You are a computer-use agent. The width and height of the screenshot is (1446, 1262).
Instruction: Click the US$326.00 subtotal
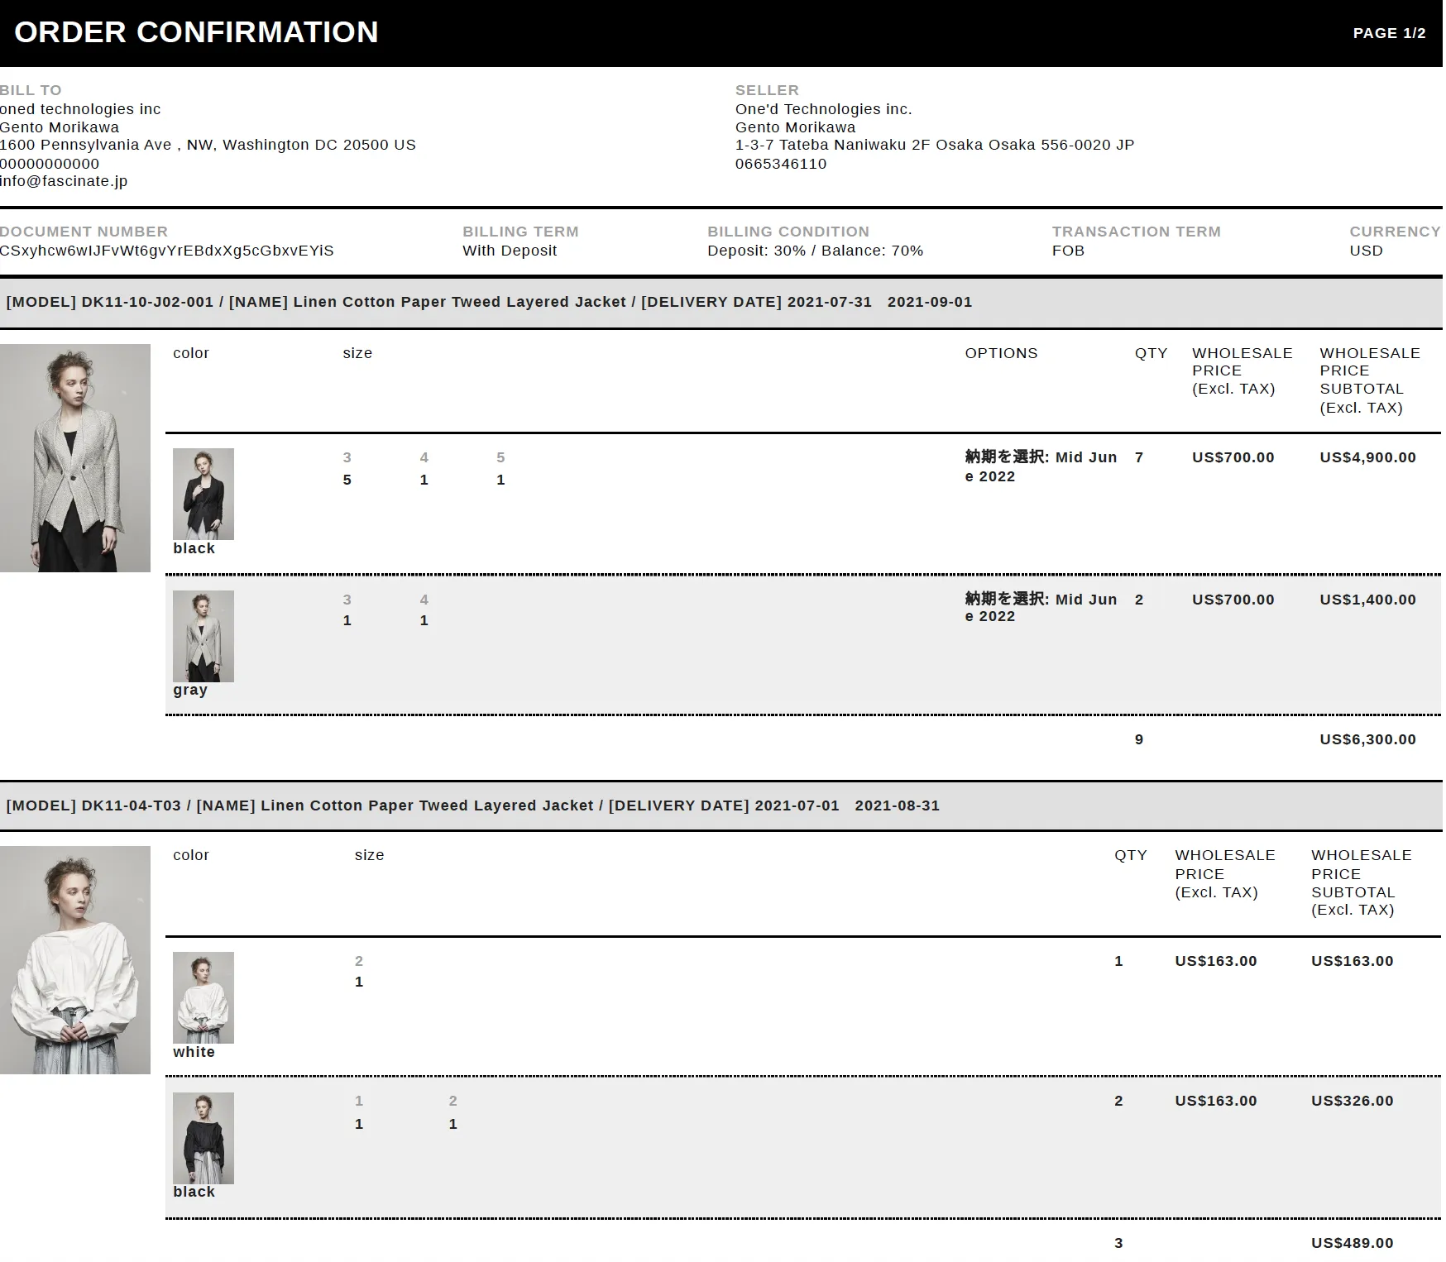[x=1353, y=1101]
